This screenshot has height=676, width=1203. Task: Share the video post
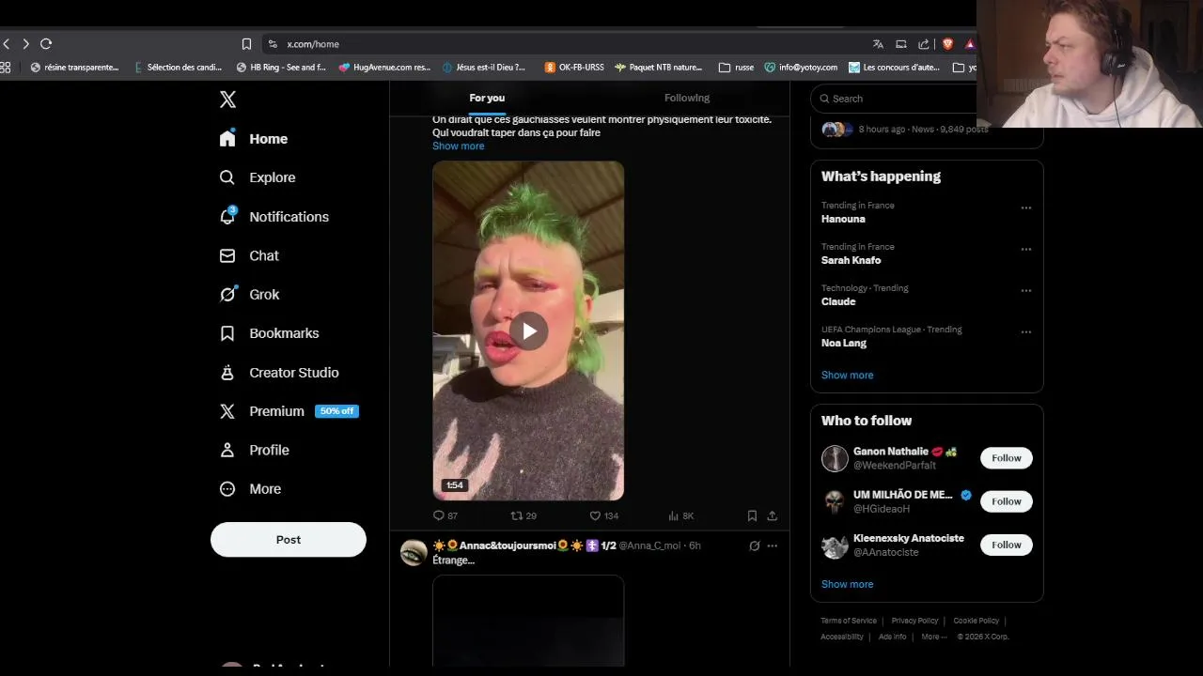click(x=772, y=515)
